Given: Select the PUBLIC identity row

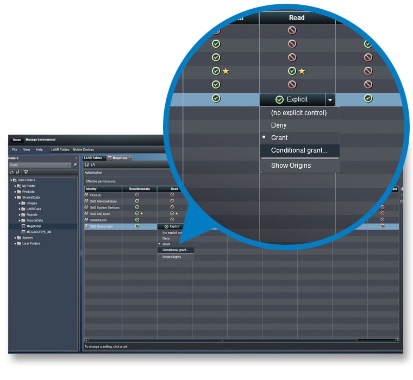Looking at the screenshot, I should [x=96, y=195].
